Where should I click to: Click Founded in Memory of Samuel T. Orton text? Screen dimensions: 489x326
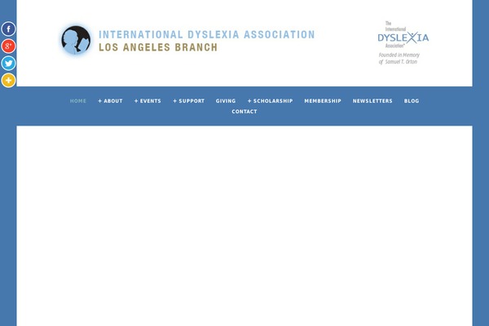click(x=399, y=59)
